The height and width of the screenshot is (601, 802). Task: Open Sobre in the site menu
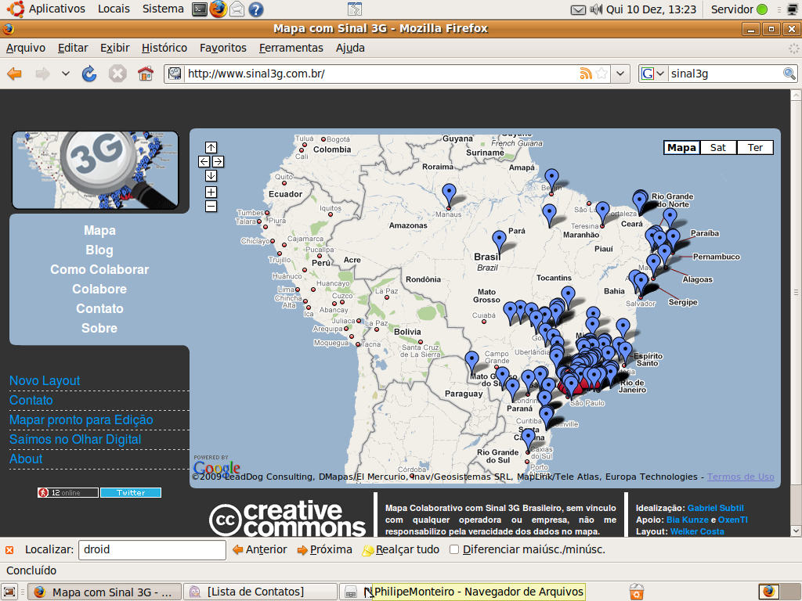coord(99,328)
